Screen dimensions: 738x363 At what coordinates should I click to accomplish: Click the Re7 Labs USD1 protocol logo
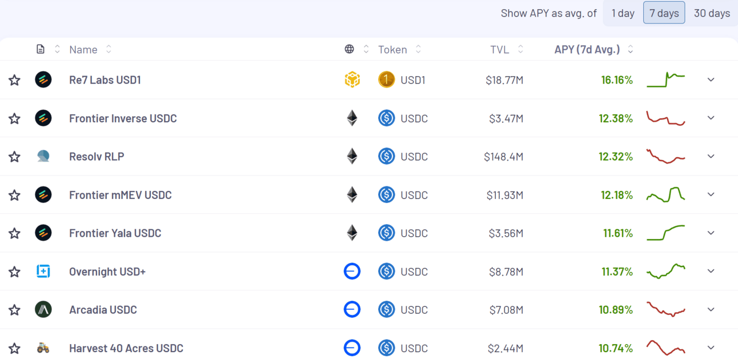click(43, 80)
